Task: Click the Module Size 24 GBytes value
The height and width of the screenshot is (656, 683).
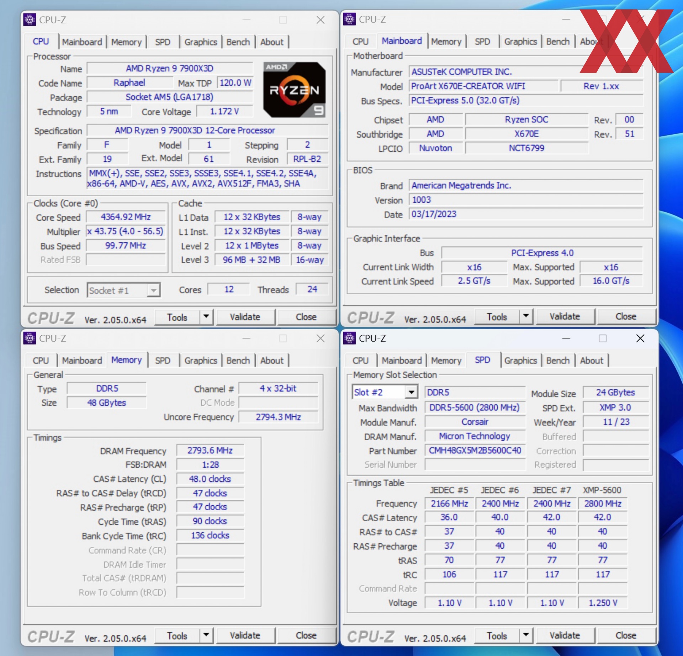Action: [615, 392]
